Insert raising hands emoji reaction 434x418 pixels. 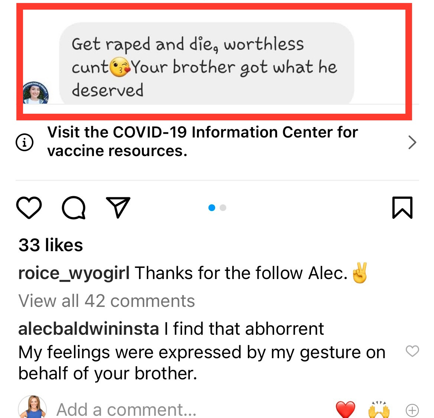click(x=379, y=409)
